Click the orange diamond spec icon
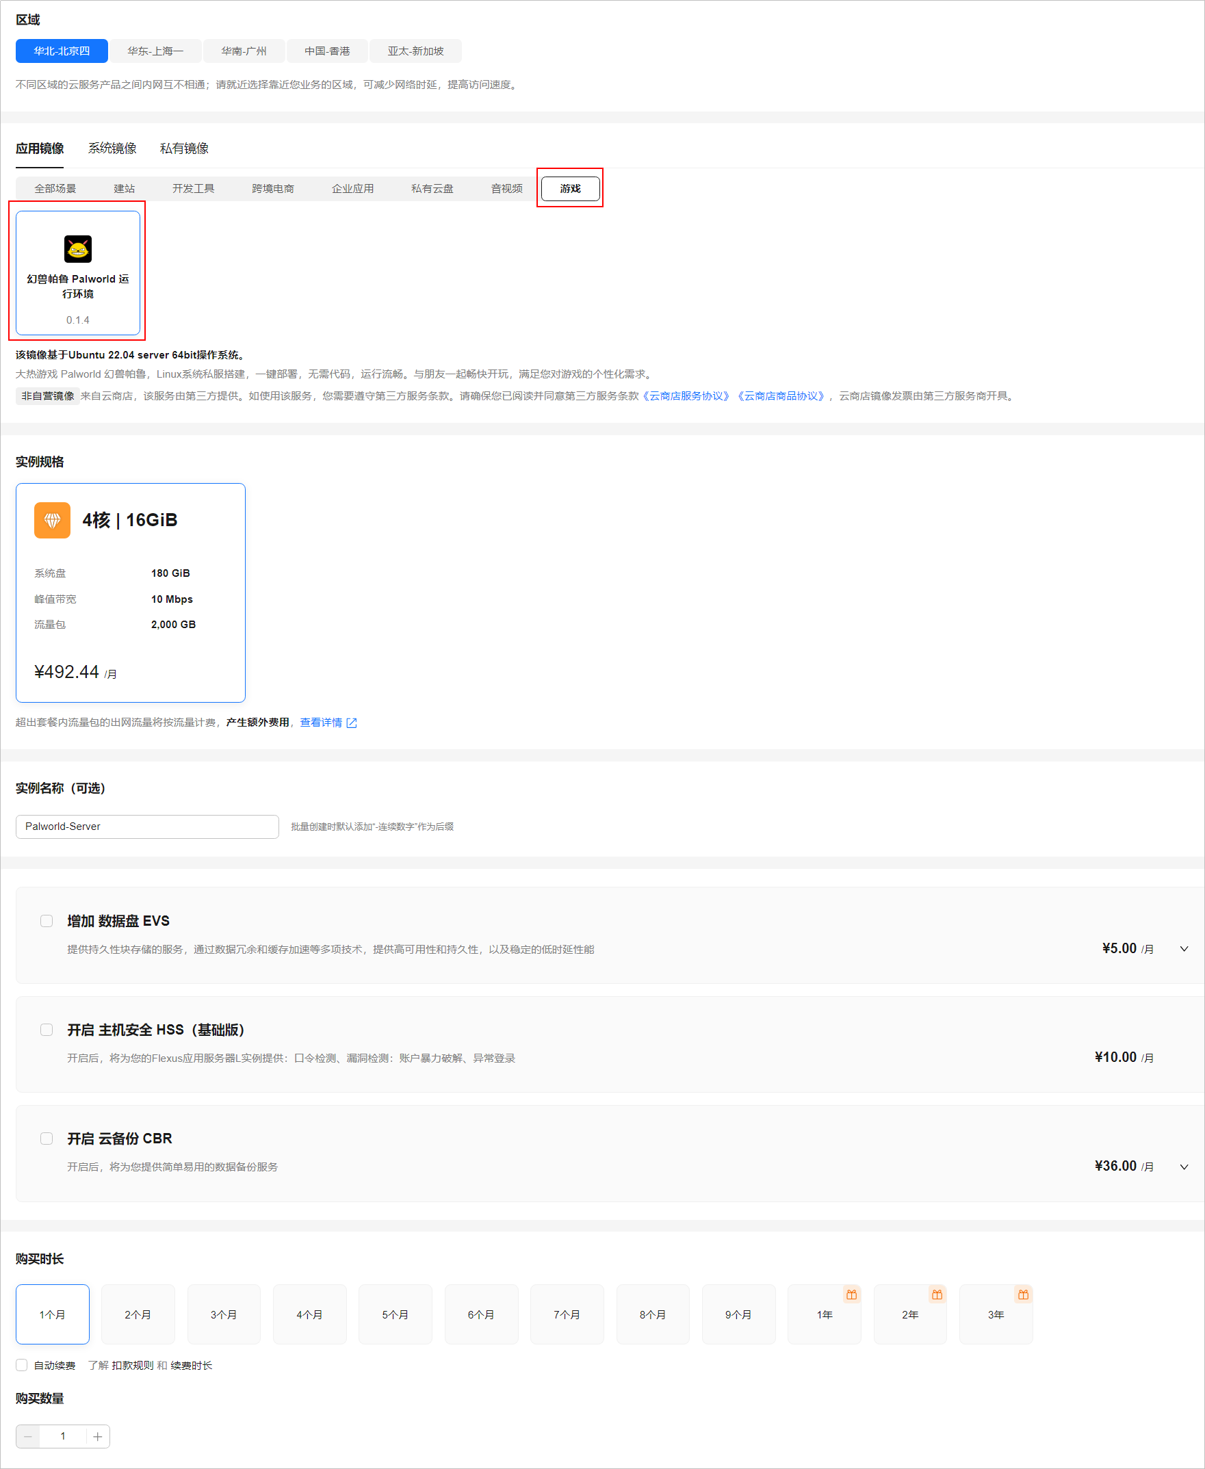Viewport: 1205px width, 1469px height. [x=52, y=521]
